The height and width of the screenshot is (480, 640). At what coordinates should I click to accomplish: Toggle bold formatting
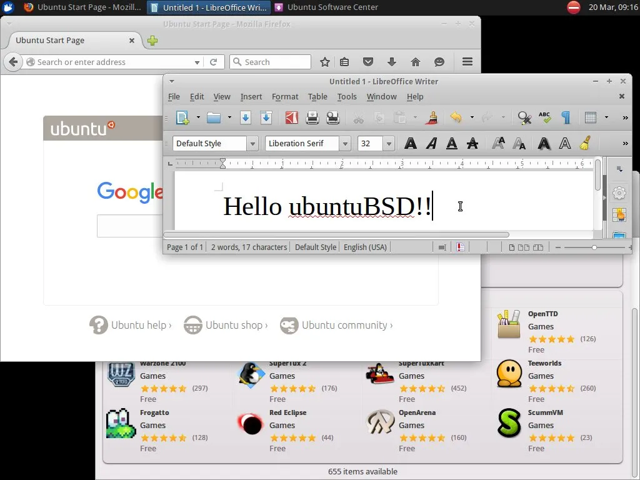pos(411,144)
